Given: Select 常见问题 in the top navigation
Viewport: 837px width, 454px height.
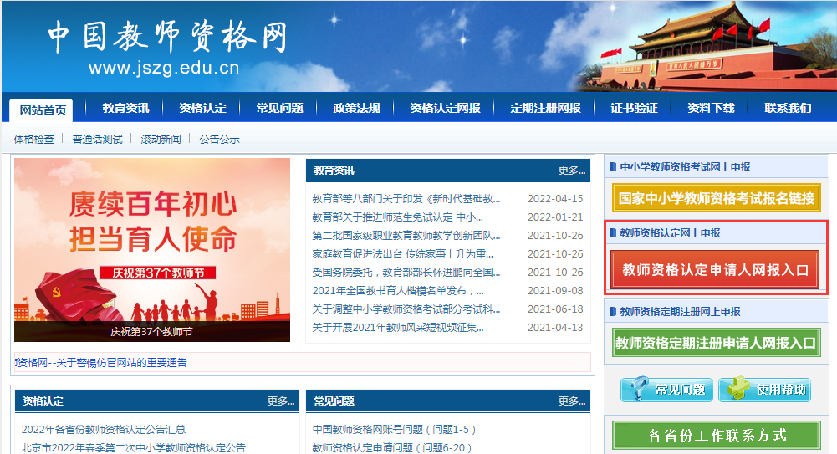Looking at the screenshot, I should click(279, 109).
